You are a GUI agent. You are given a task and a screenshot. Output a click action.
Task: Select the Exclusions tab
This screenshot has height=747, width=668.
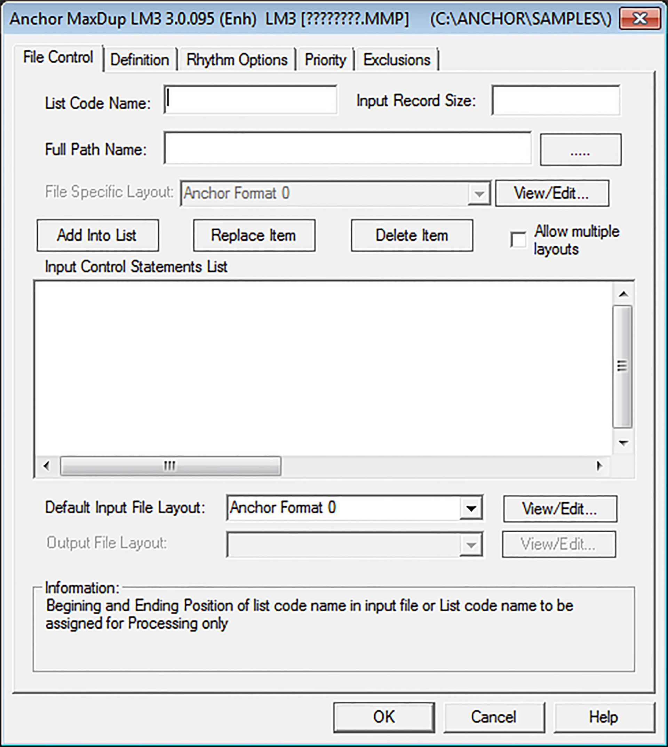point(397,60)
